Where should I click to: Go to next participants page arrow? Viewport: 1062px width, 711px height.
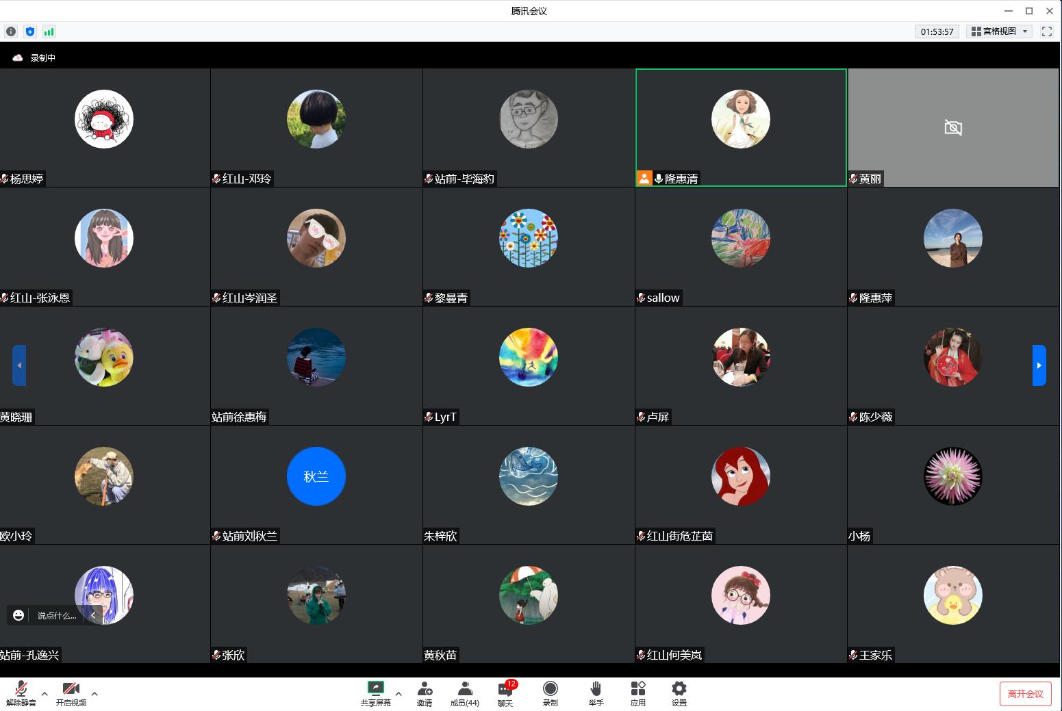coord(1039,365)
